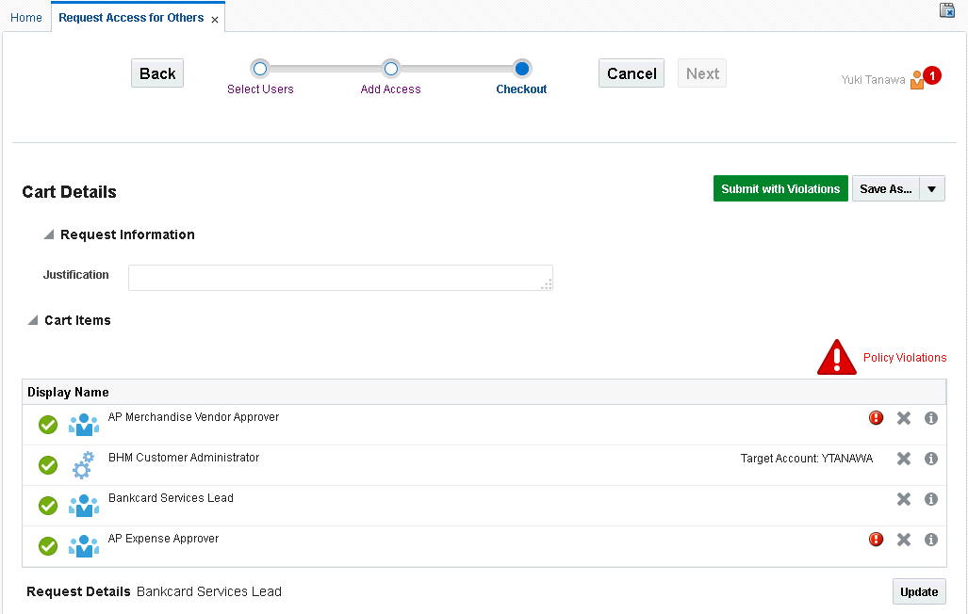Image resolution: width=968 pixels, height=614 pixels.
Task: View violation alert for AP Merchandise Vendor Approver
Action: 876,418
